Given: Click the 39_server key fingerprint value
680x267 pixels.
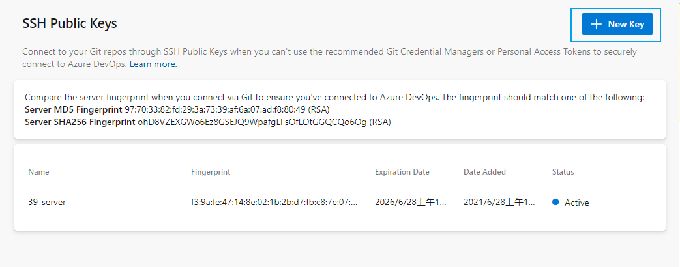Looking at the screenshot, I should tap(274, 203).
